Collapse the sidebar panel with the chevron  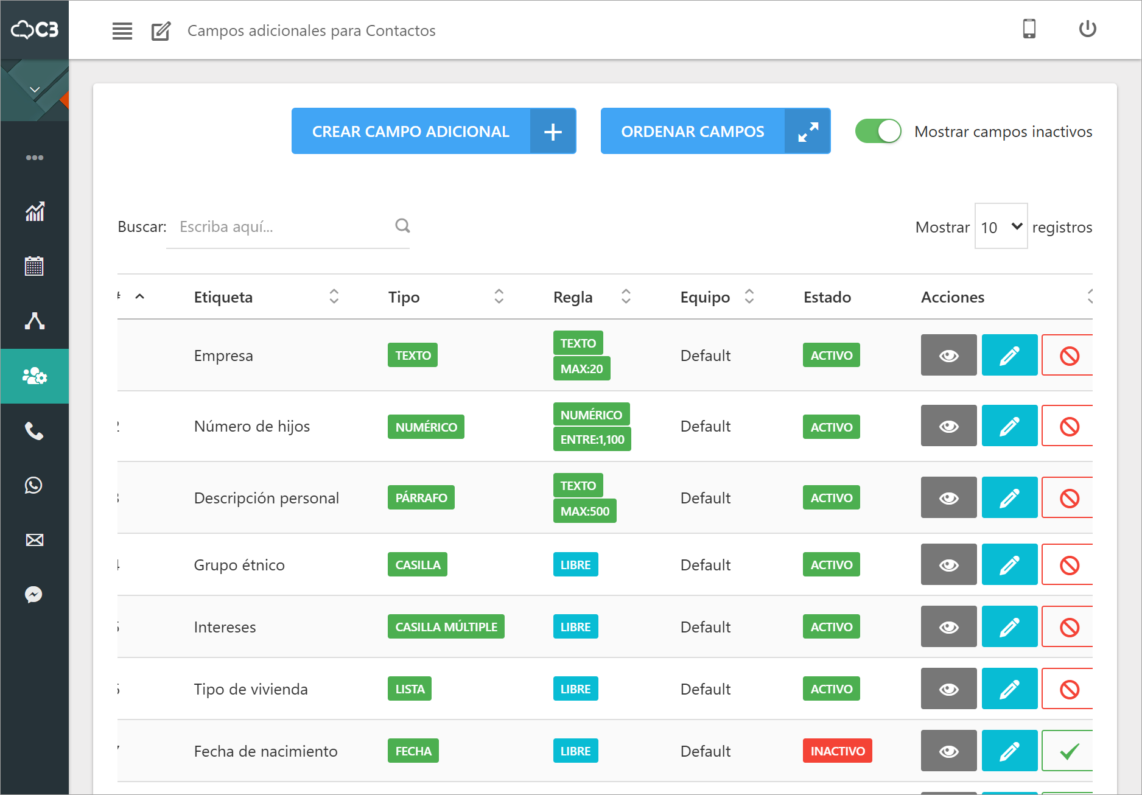pyautogui.click(x=34, y=89)
